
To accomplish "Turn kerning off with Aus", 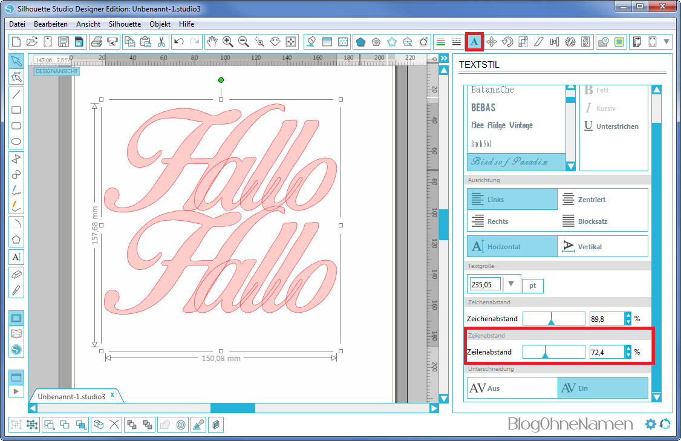I will [x=512, y=388].
